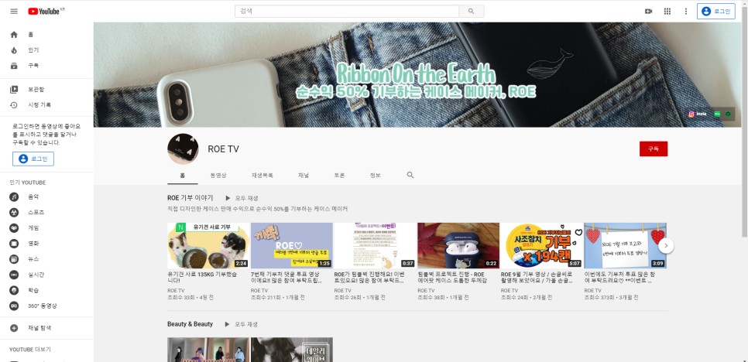
Task: Switch to the 채널 tab
Action: pyautogui.click(x=304, y=176)
